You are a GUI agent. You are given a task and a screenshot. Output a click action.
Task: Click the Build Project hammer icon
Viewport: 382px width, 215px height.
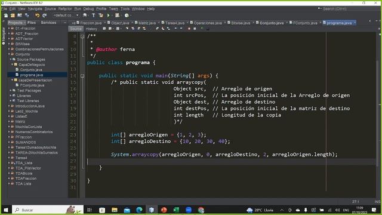[94, 16]
